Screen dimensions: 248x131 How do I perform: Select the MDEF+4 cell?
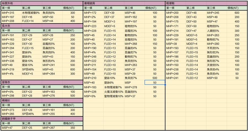click(196, 44)
